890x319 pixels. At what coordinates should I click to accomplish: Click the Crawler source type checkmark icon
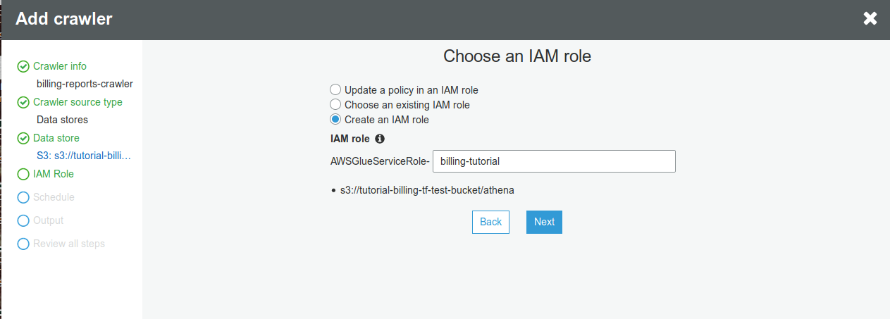[x=23, y=103]
